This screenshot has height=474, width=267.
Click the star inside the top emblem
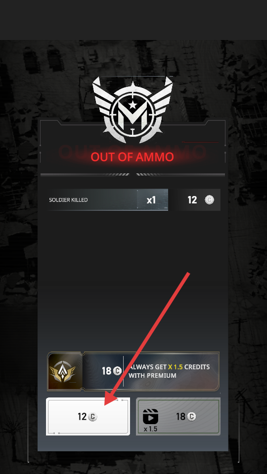[133, 105]
